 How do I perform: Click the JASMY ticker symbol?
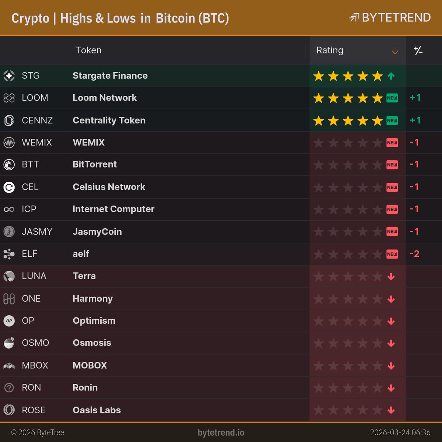click(37, 232)
